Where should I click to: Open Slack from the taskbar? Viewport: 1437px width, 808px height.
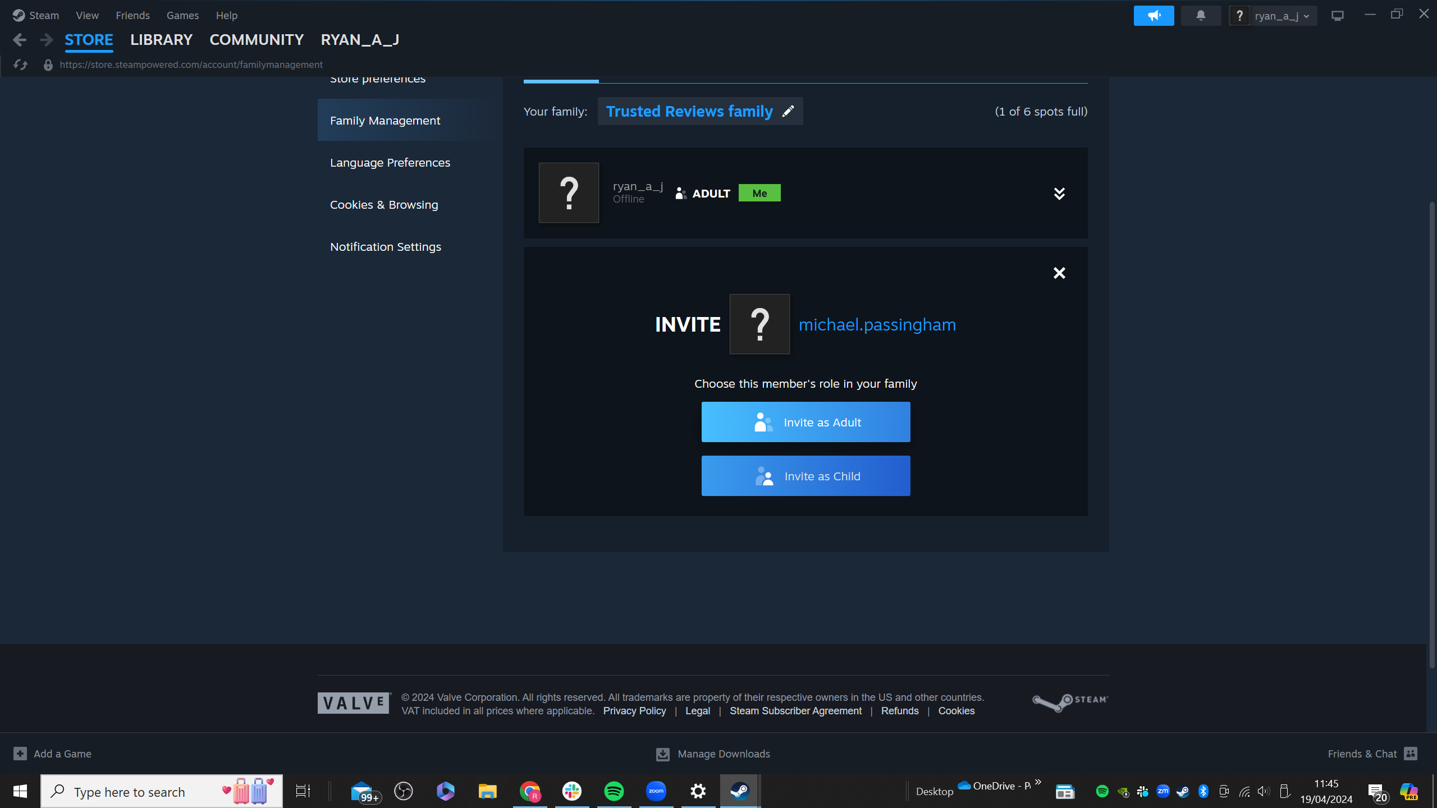coord(572,791)
